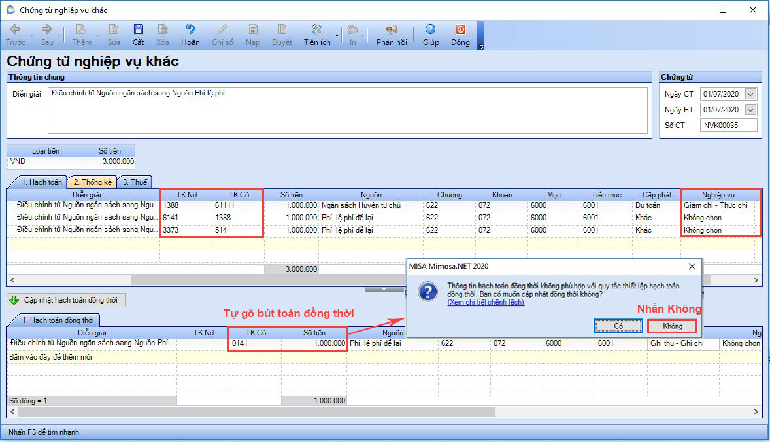Click lower grid scroll-left arrow
Viewport: 770px width, 442px height.
click(12, 411)
